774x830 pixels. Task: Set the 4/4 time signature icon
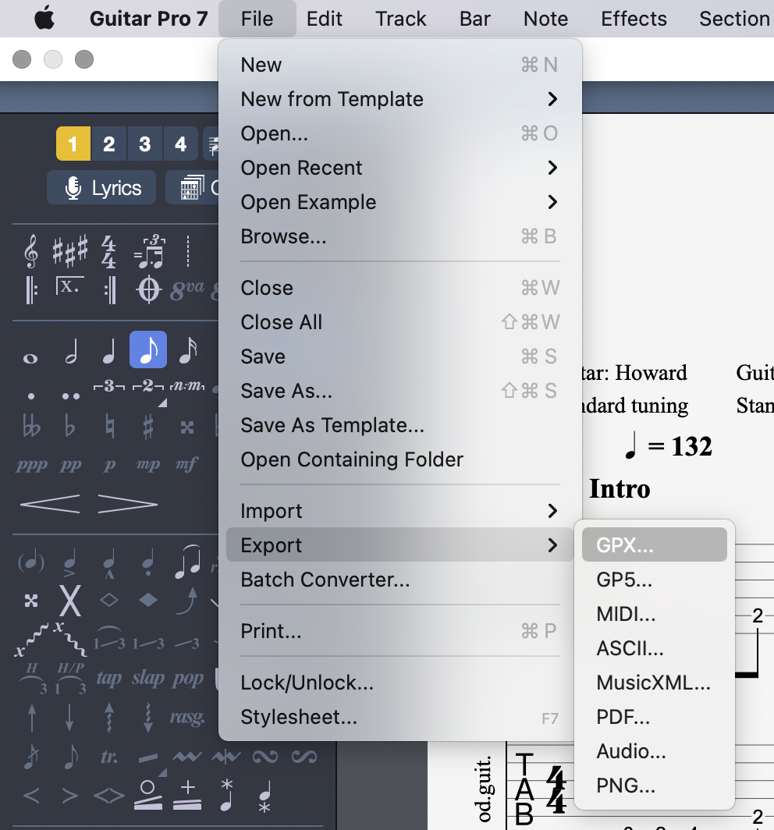[108, 252]
